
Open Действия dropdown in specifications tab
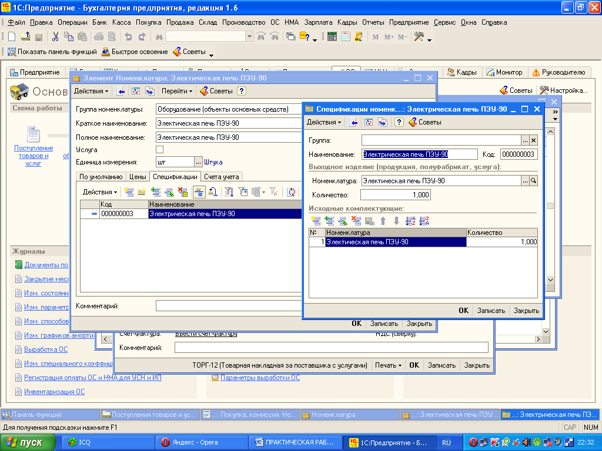(100, 192)
